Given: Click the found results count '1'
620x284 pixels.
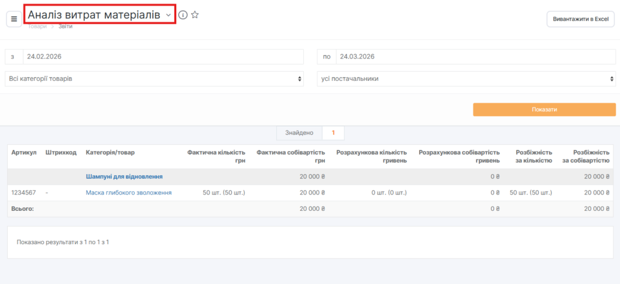Looking at the screenshot, I should (x=334, y=133).
